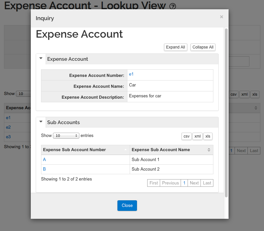Export sub accounts as csv
The width and height of the screenshot is (264, 231).
pyautogui.click(x=186, y=136)
